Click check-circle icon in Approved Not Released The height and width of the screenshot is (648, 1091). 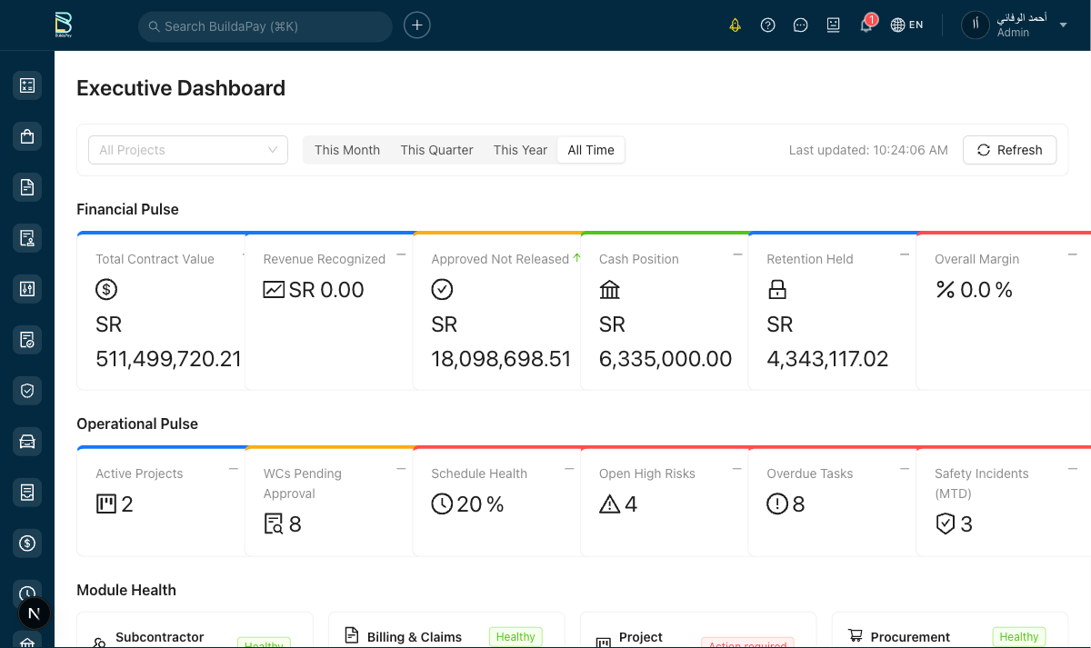pyautogui.click(x=442, y=290)
